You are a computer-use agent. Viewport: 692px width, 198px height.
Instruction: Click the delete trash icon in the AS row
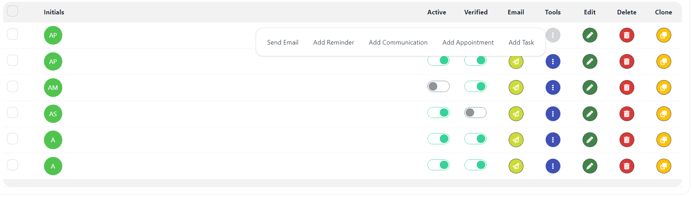coord(627,114)
